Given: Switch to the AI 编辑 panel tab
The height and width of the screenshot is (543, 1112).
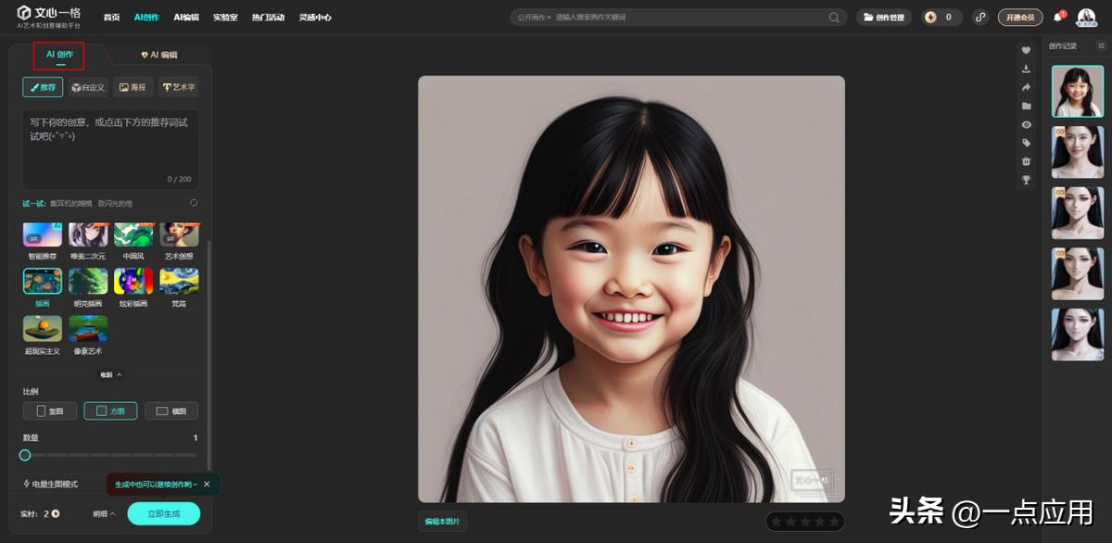Looking at the screenshot, I should pos(158,56).
